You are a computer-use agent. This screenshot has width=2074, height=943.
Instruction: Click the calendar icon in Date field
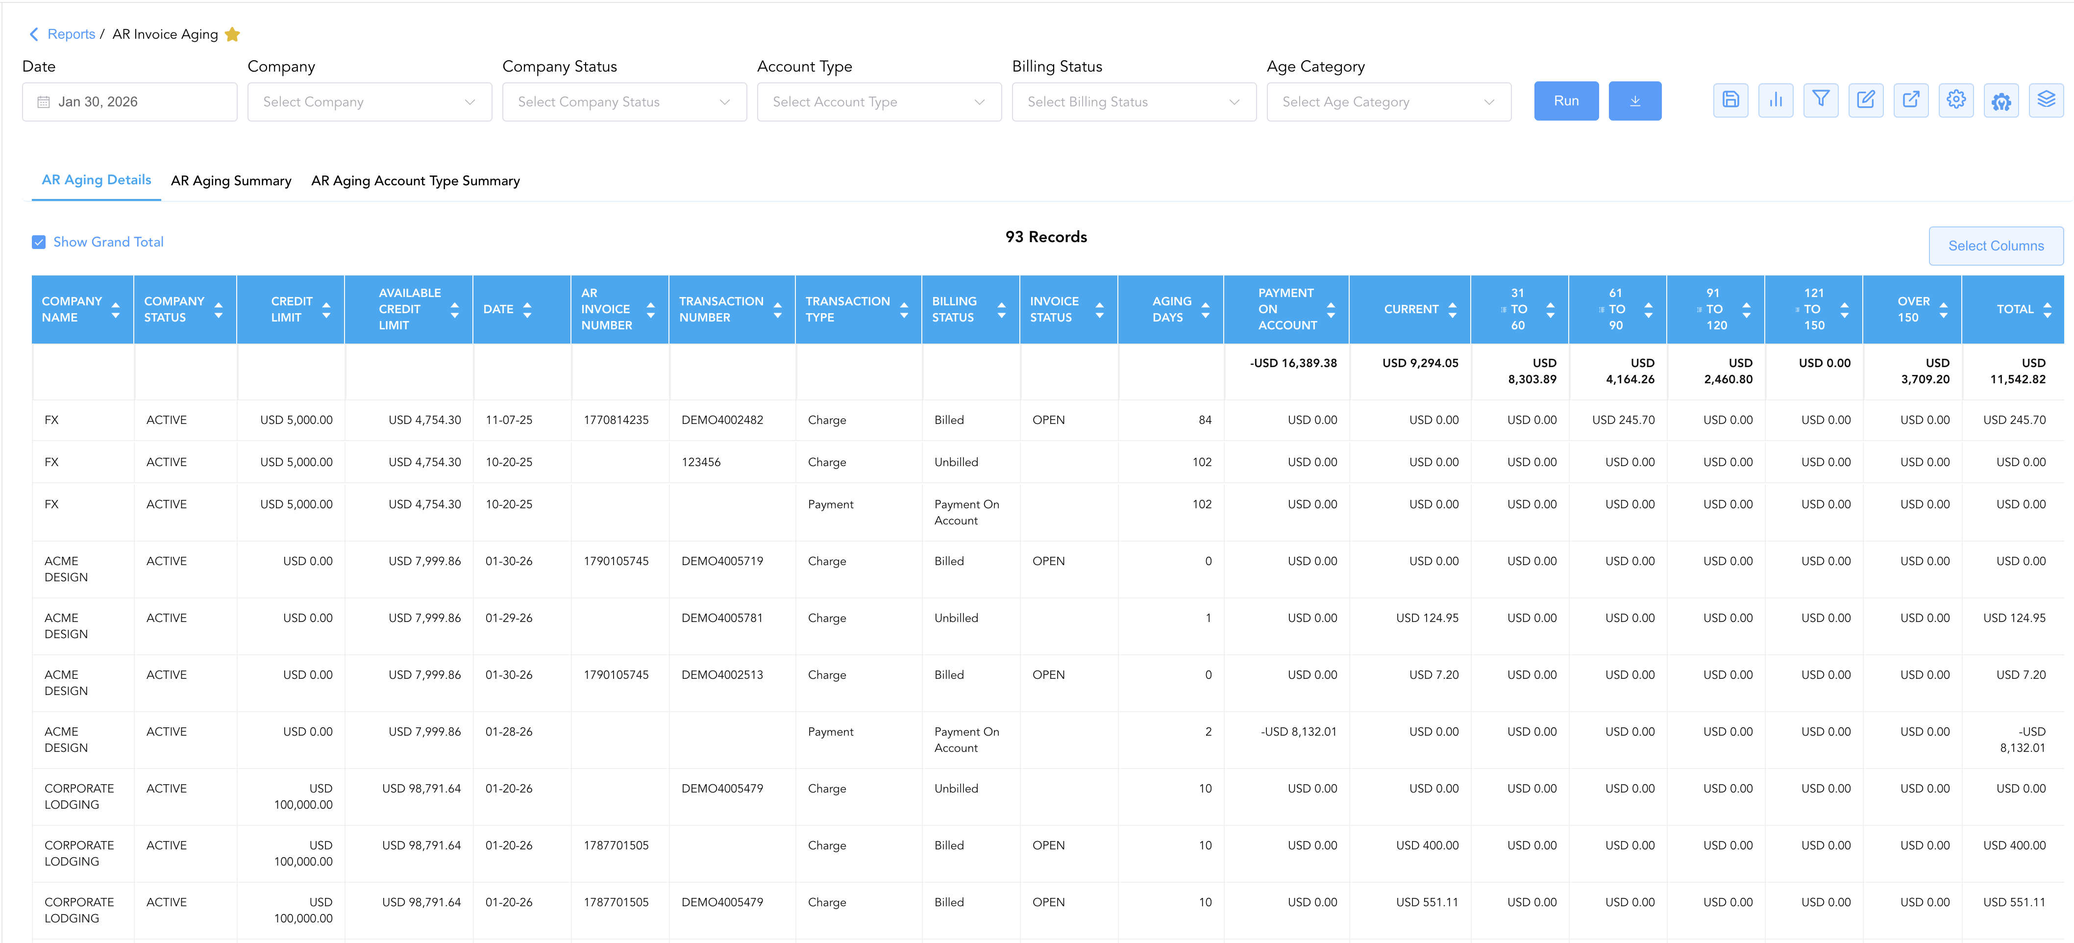coord(44,102)
